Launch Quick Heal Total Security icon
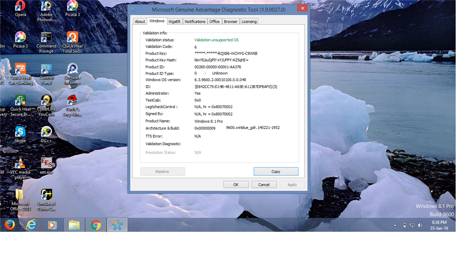Screen dimensions: 474x266 (72, 43)
